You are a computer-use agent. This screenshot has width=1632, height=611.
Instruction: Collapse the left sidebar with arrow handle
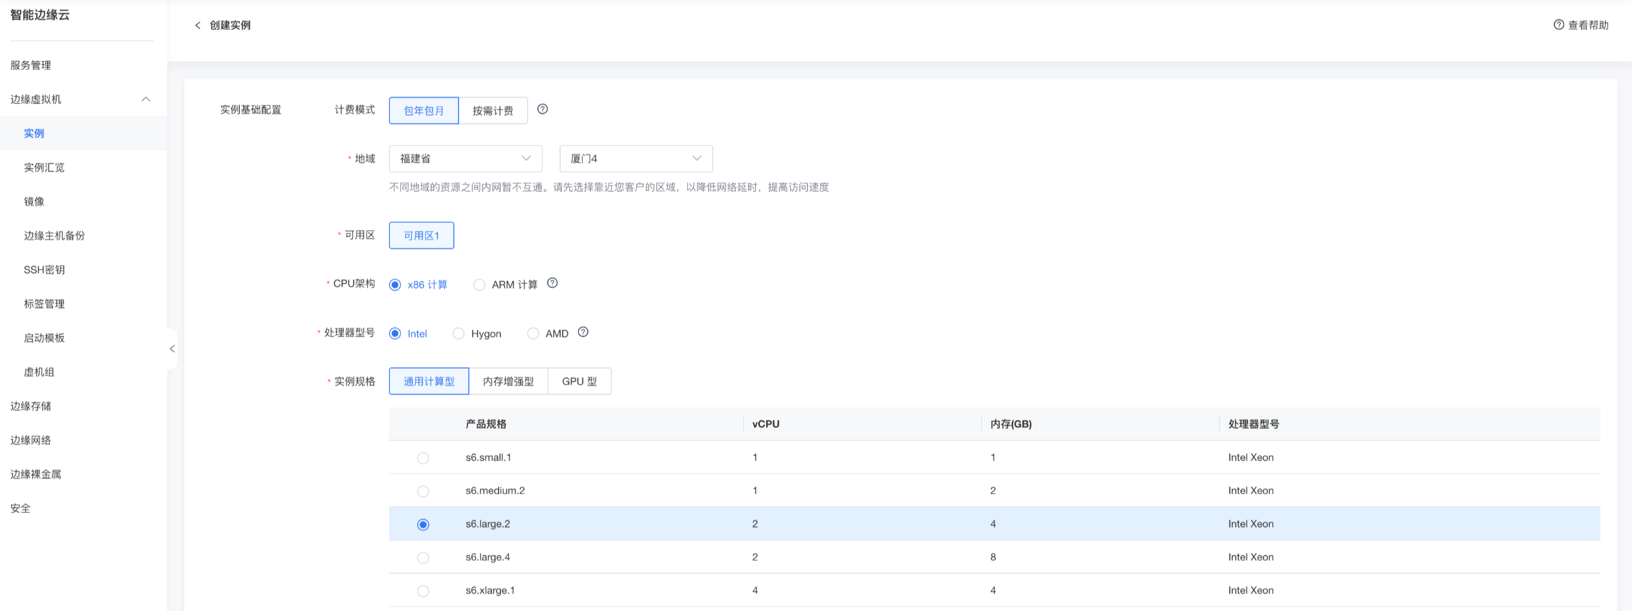(172, 349)
